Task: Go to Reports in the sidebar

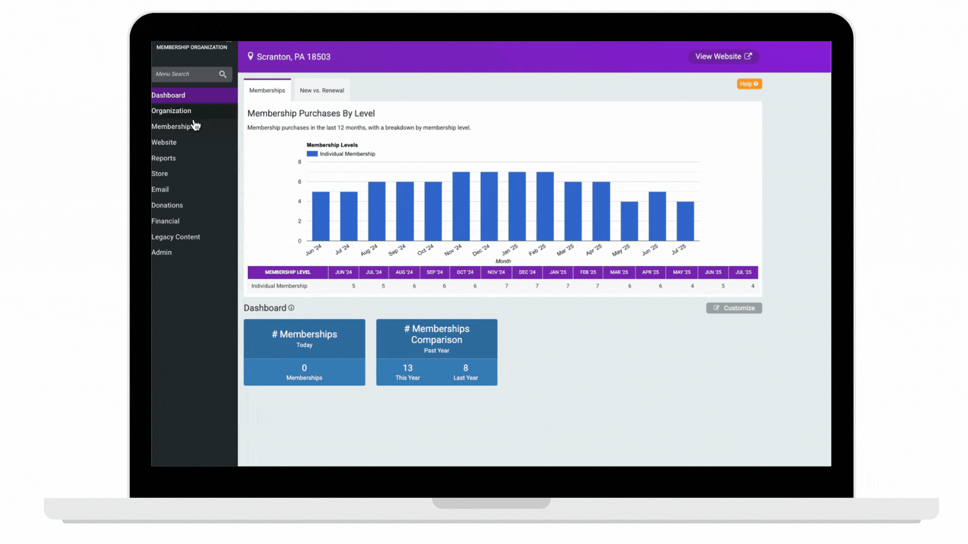Action: tap(163, 158)
